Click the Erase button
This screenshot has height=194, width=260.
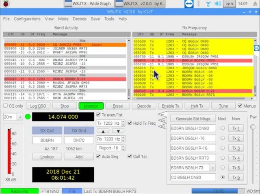click(117, 106)
